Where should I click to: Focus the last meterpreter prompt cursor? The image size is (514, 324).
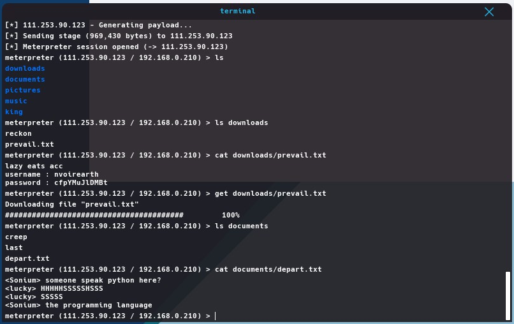pyautogui.click(x=216, y=316)
